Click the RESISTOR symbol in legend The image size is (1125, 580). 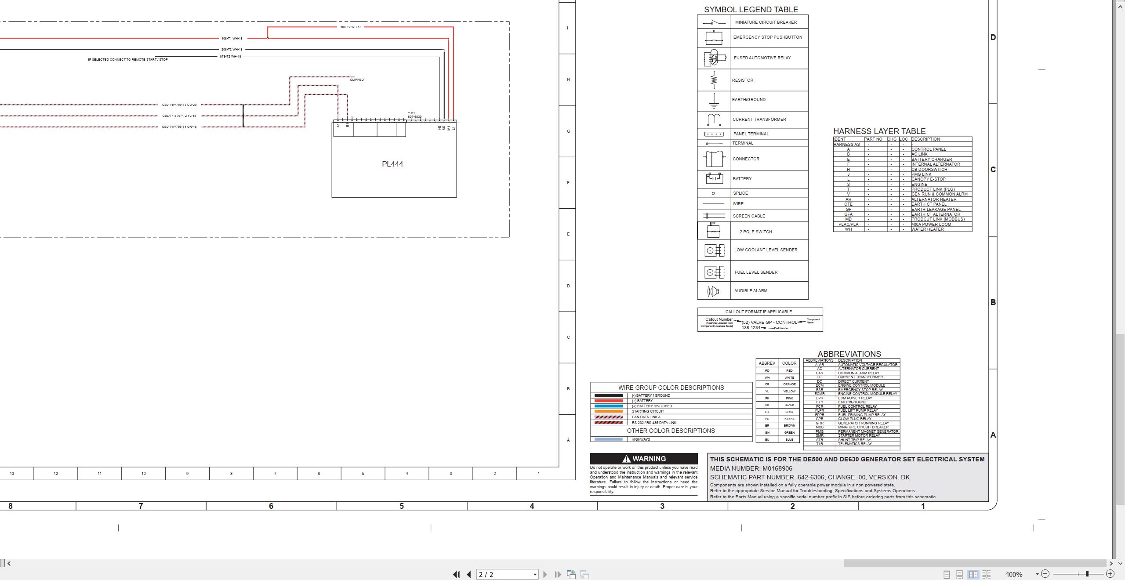[x=714, y=80]
